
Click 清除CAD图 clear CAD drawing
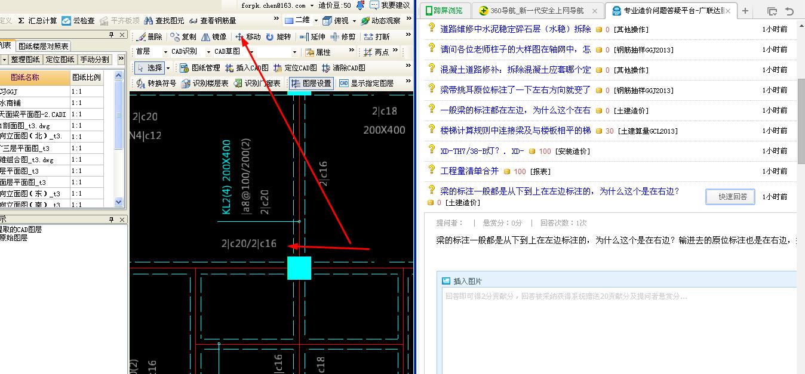tap(343, 67)
